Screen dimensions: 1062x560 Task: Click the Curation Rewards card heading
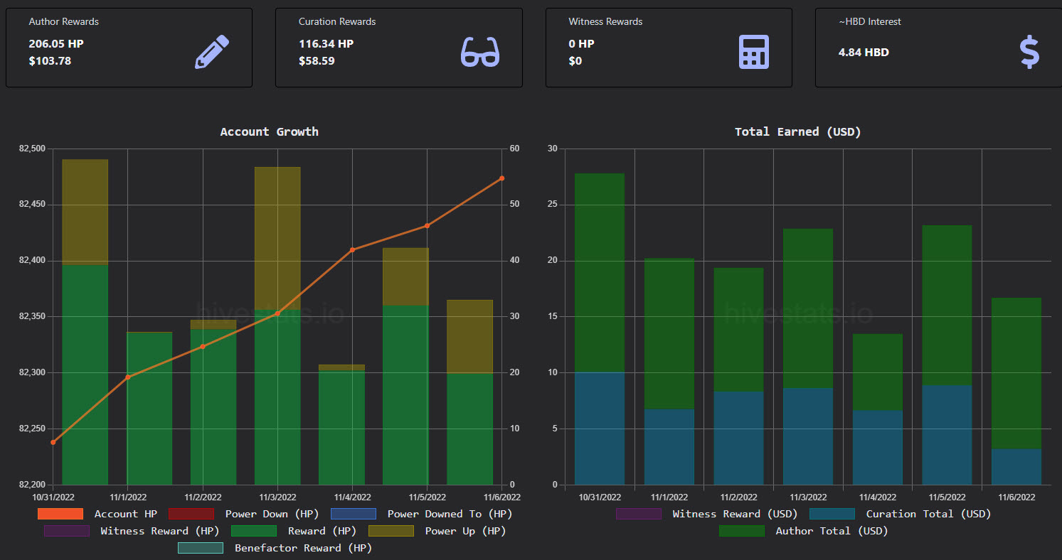tap(337, 21)
